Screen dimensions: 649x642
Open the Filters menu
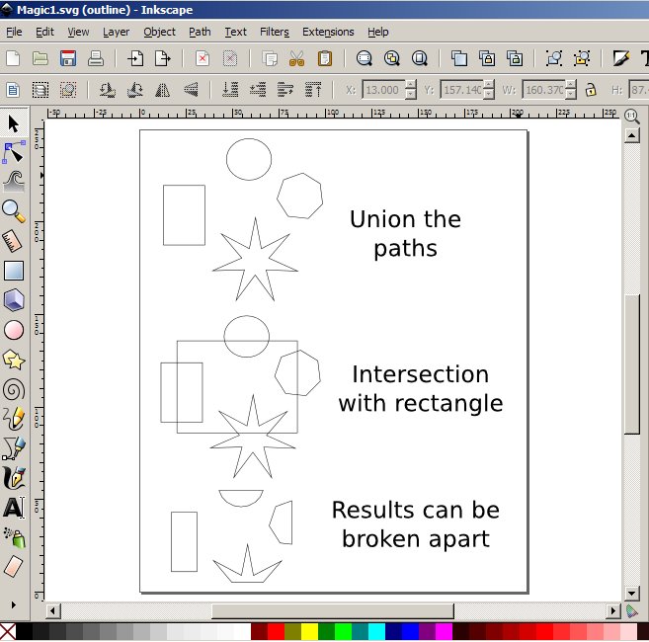pyautogui.click(x=275, y=32)
